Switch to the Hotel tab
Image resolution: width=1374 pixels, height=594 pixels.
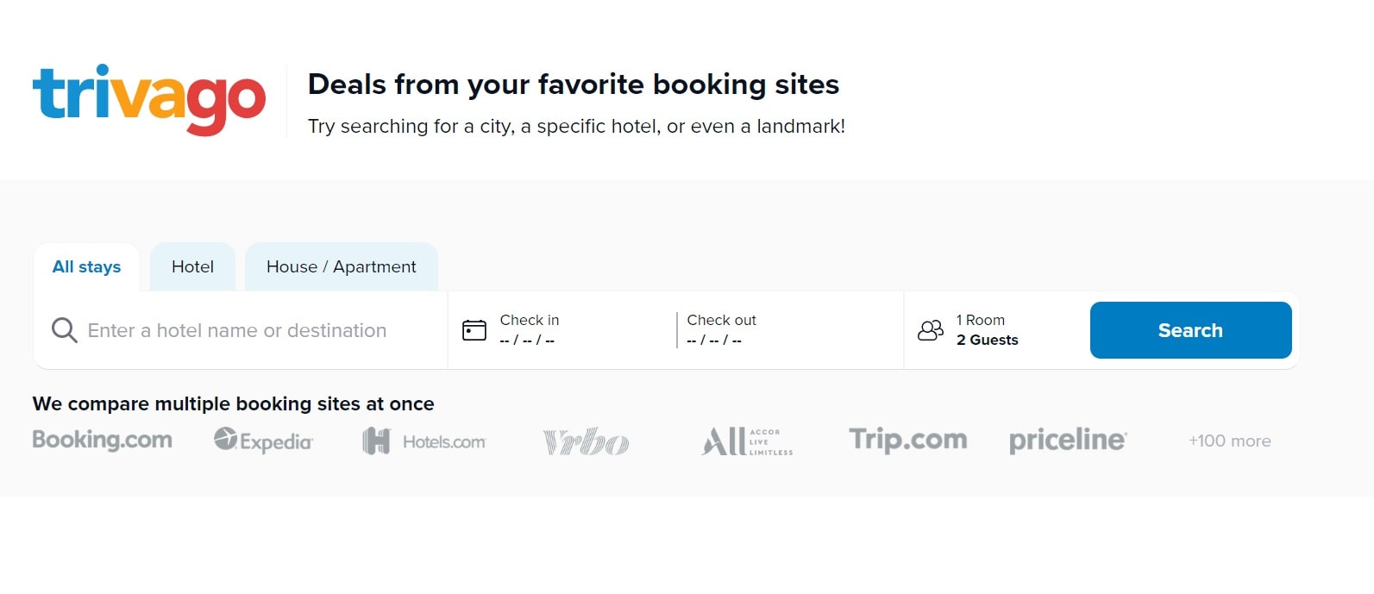(x=192, y=266)
